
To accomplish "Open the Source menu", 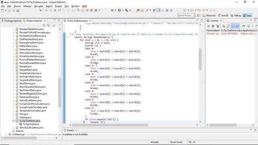I will (17, 6).
